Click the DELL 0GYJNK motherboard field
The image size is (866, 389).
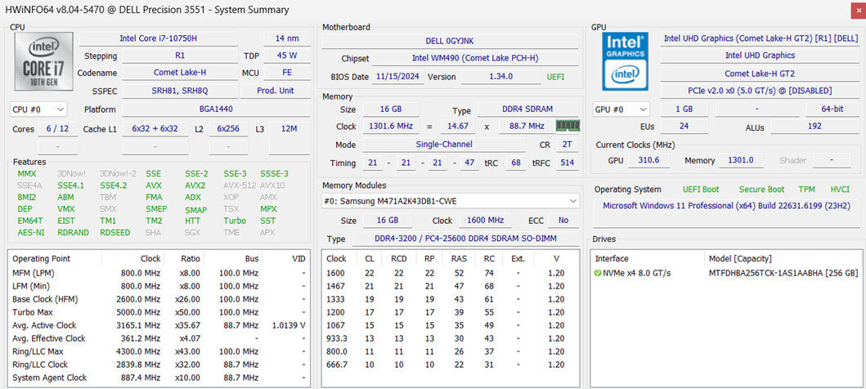tap(450, 42)
